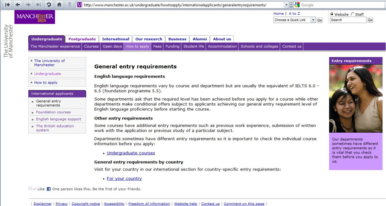Click the Like text button
386x206 pixels.
click(41, 189)
